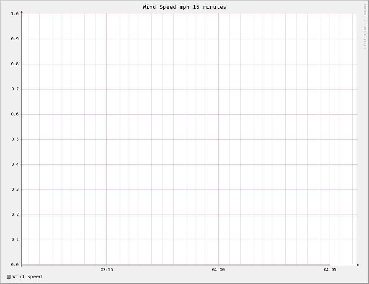Click the chart title Wind Speed mph 15 minutes

click(184, 7)
